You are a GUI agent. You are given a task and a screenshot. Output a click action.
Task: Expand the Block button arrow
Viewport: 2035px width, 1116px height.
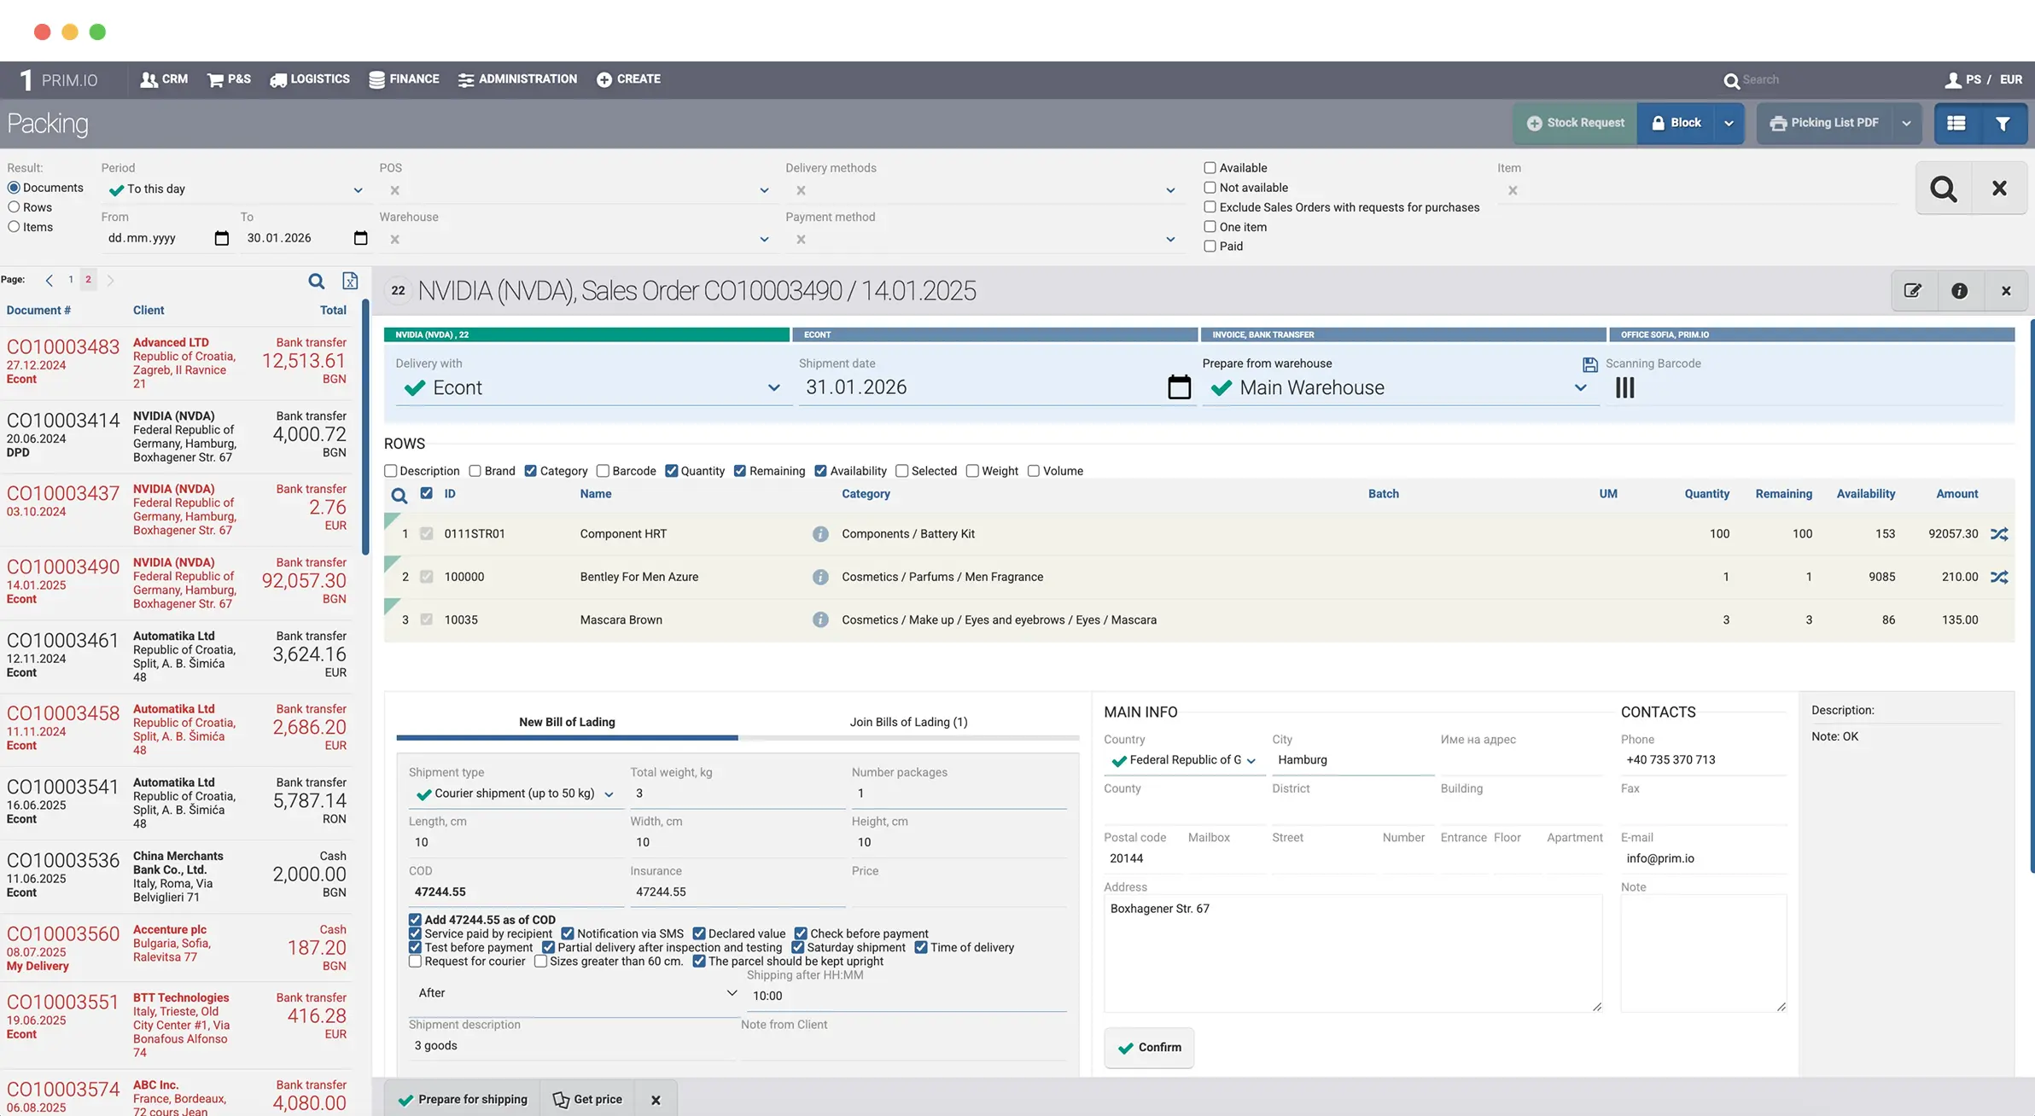pyautogui.click(x=1729, y=124)
